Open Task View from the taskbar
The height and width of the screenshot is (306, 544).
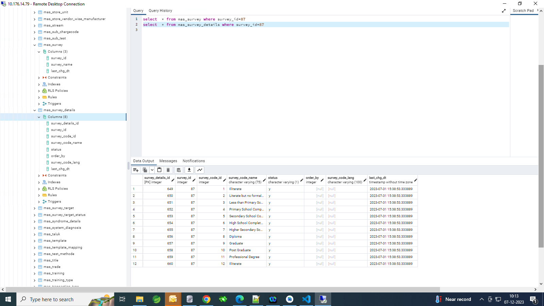click(x=122, y=299)
